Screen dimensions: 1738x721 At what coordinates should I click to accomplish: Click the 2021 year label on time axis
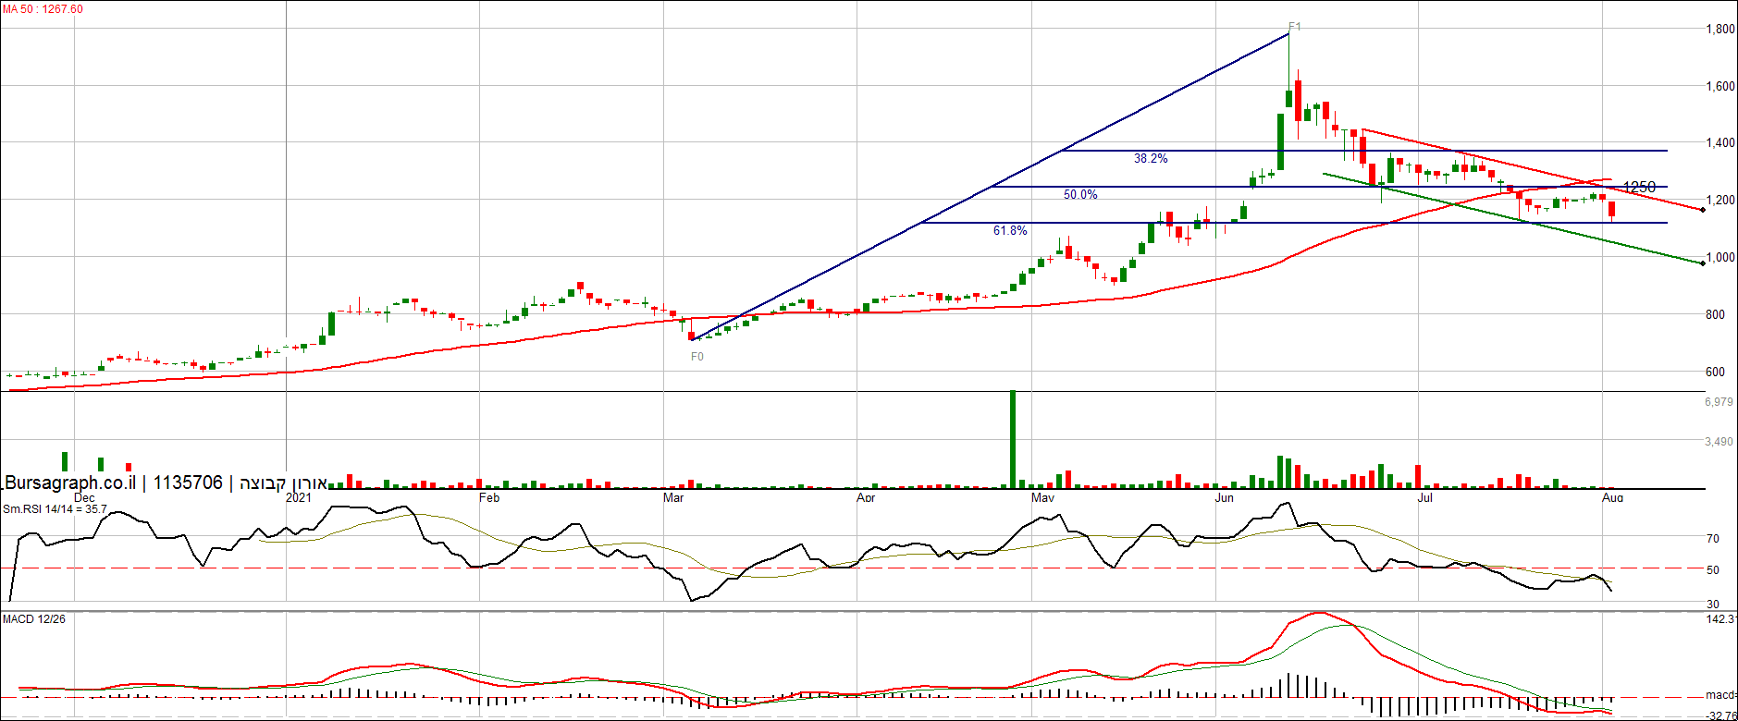click(299, 498)
